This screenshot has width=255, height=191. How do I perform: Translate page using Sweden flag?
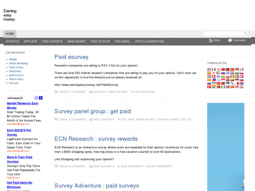tap(237, 76)
